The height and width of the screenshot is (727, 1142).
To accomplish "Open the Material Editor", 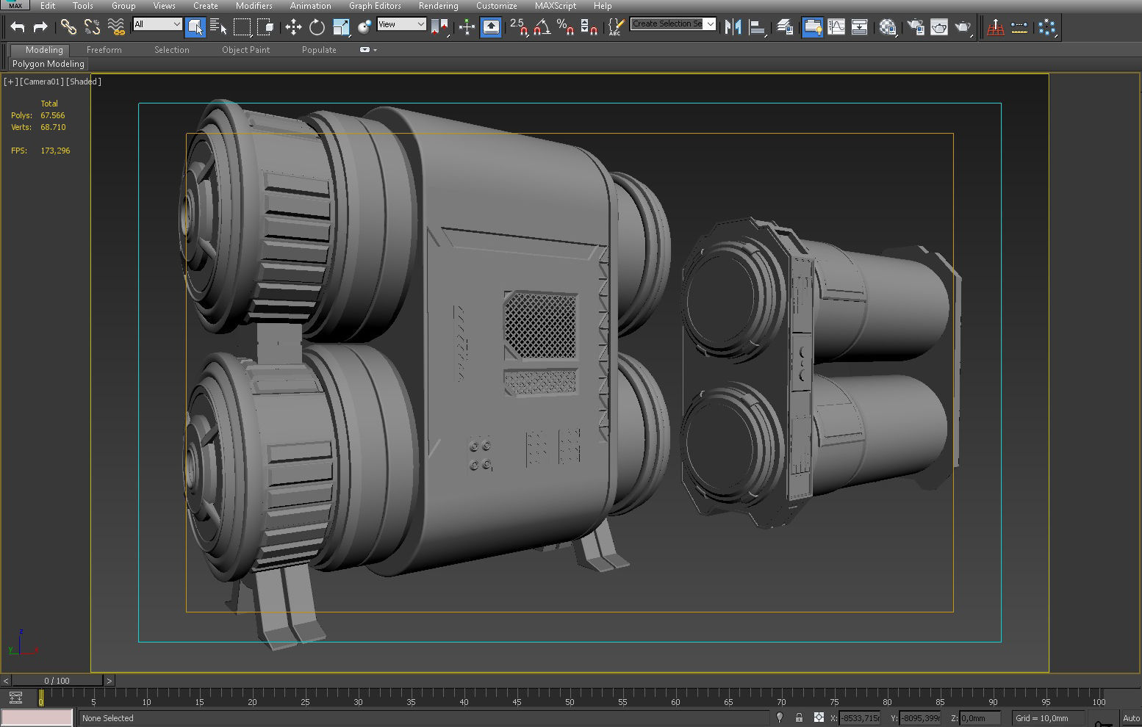I will (x=888, y=27).
